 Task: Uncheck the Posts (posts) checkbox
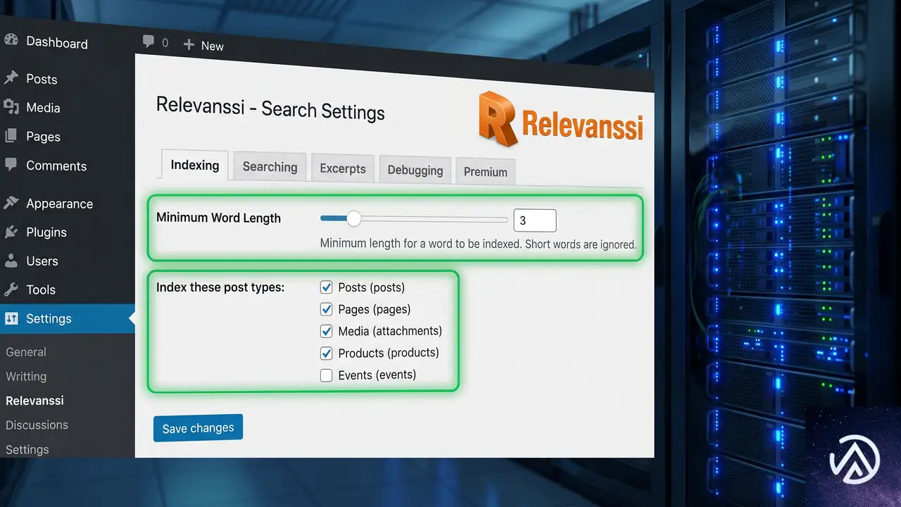tap(326, 287)
